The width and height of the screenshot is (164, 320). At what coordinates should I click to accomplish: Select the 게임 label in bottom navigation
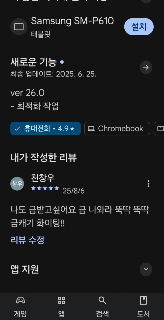[x=20, y=314]
